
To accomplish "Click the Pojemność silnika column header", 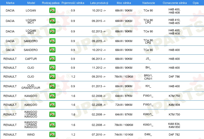I will tap(73, 3).
